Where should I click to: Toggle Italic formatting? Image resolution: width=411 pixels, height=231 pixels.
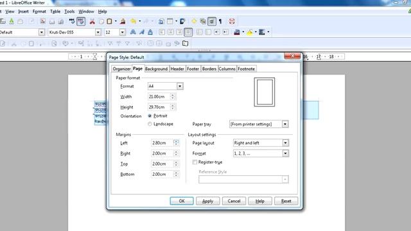pyautogui.click(x=142, y=32)
